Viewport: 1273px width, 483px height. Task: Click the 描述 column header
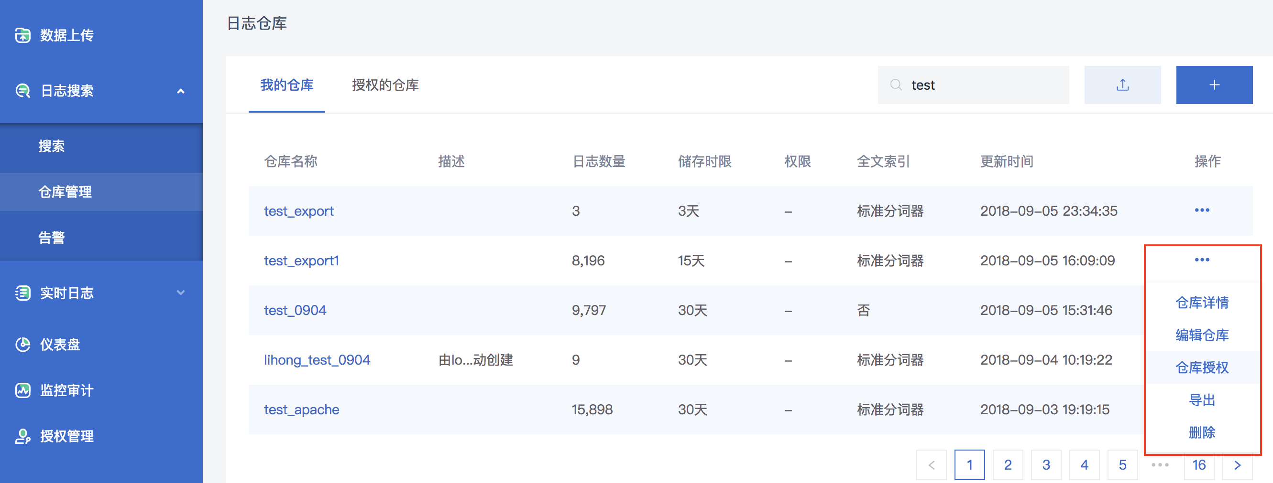(451, 161)
